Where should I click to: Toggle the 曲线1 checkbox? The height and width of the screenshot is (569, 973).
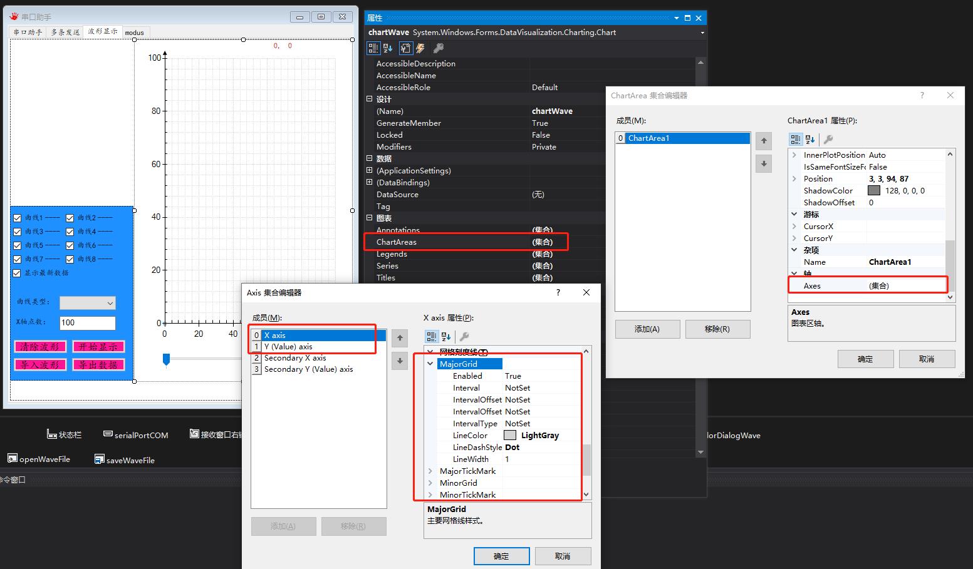(18, 218)
